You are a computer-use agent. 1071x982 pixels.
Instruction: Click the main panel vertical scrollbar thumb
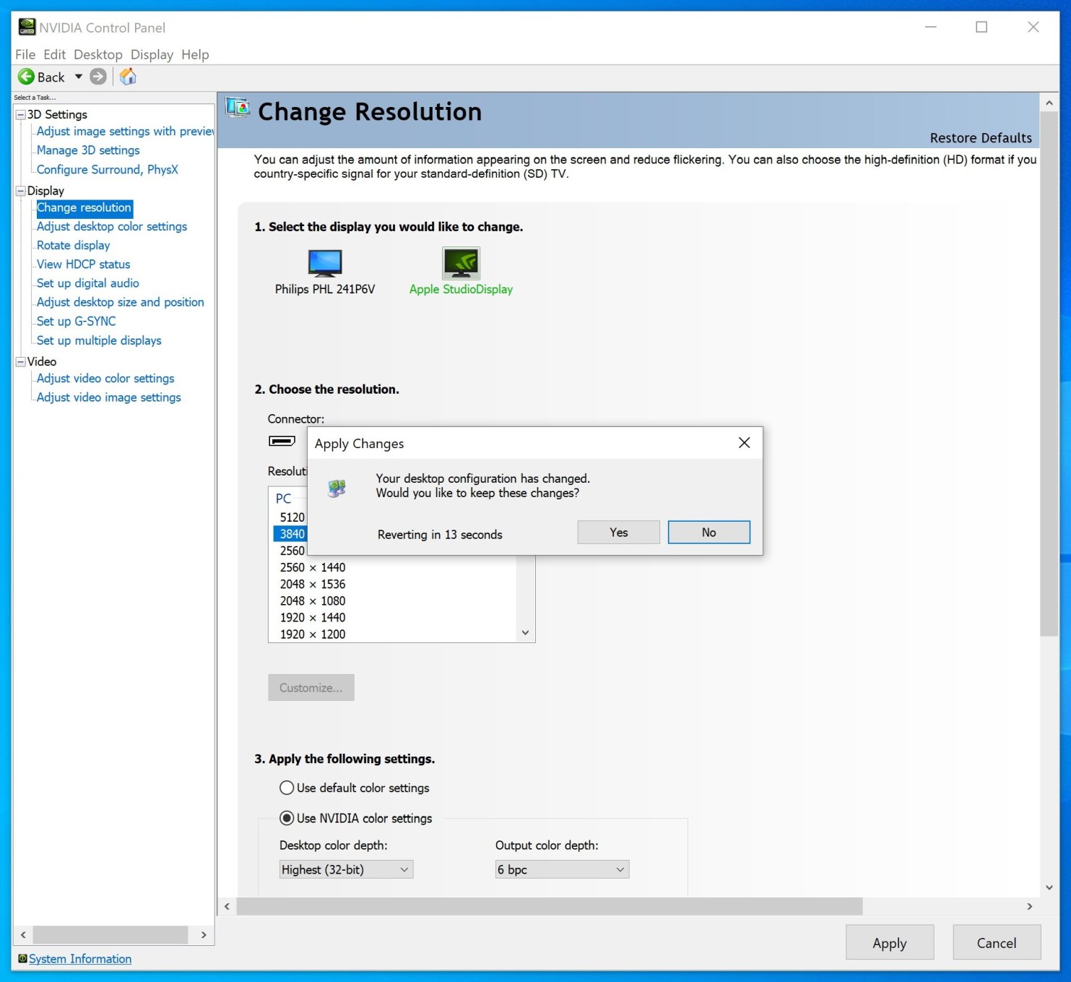click(1049, 374)
